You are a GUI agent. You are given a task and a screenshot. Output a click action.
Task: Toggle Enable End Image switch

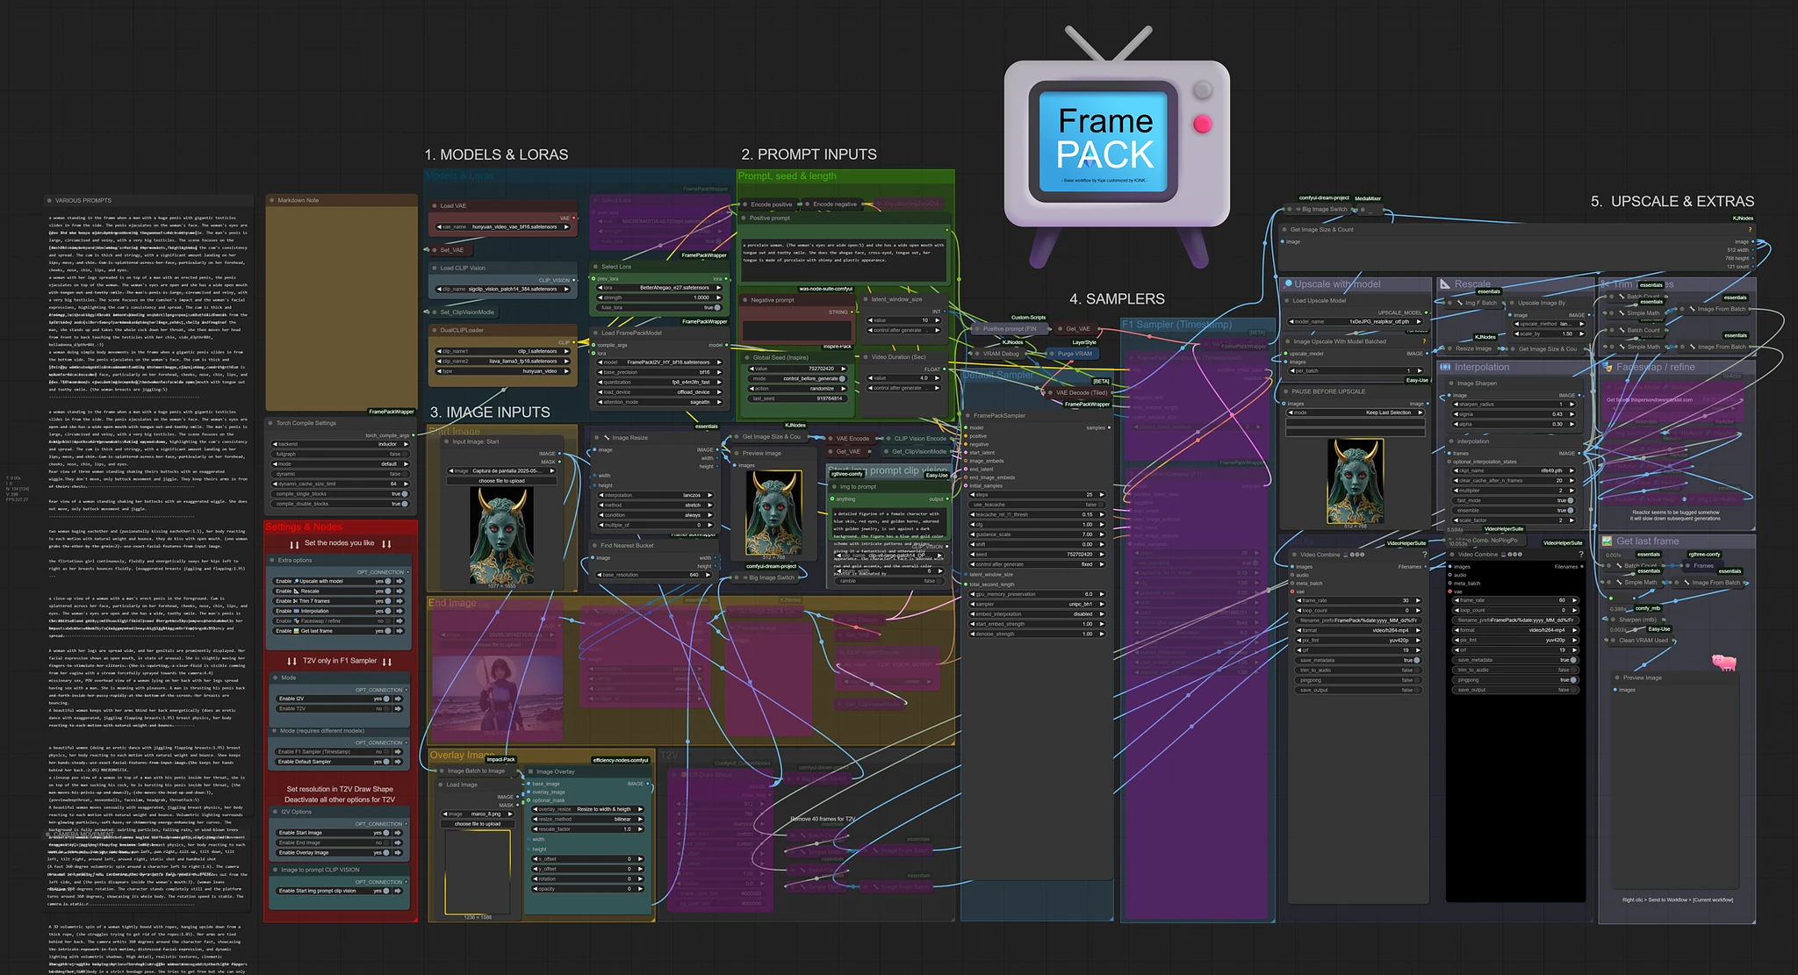(385, 842)
